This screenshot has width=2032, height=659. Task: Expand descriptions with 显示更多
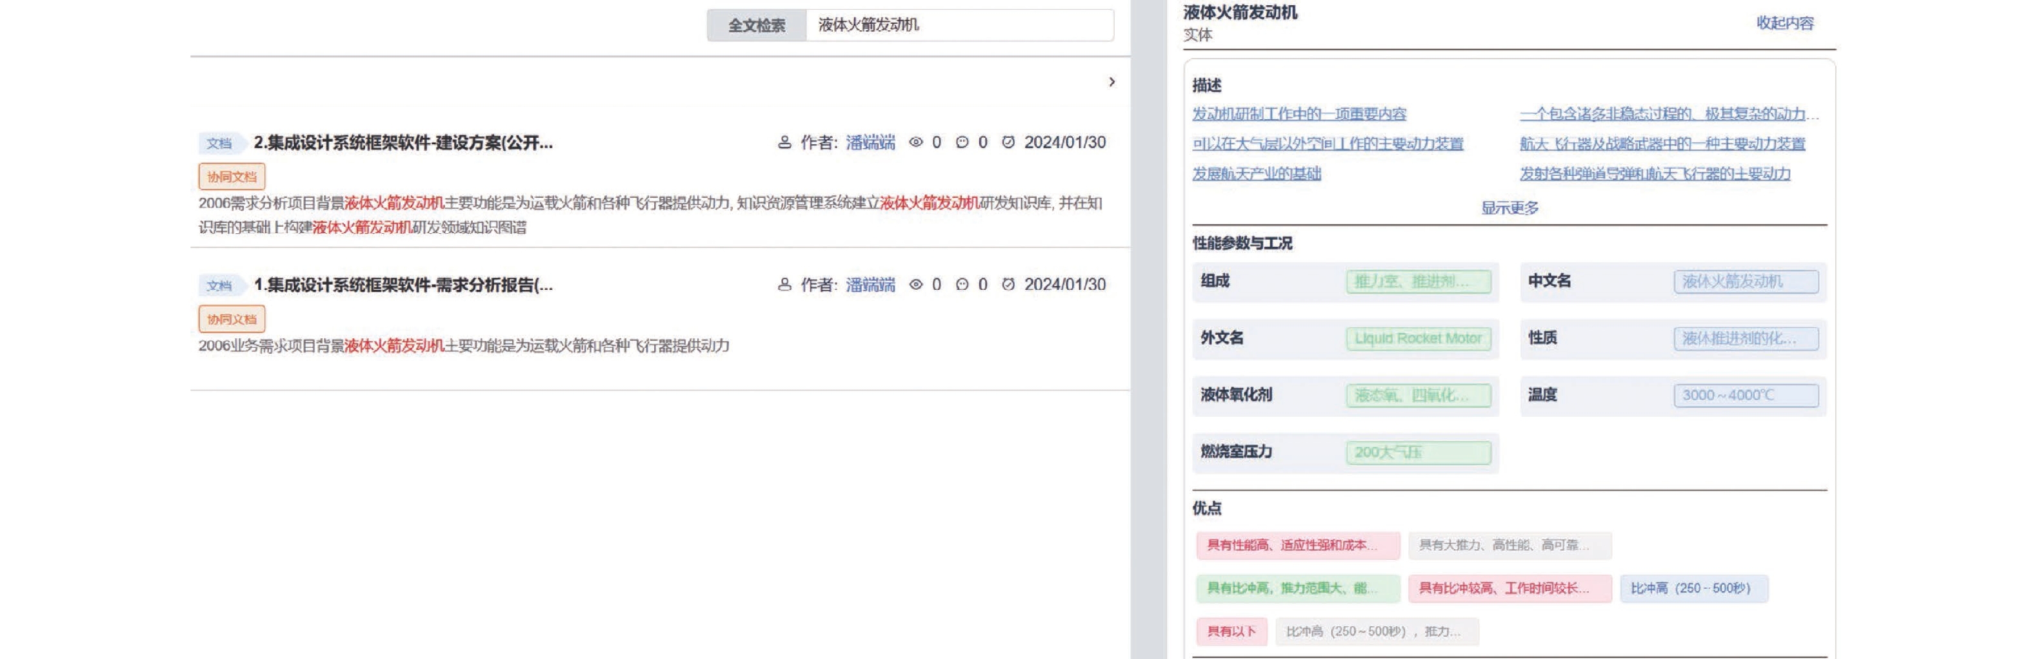[x=1509, y=208]
